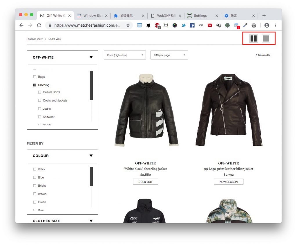Open the browser window extension with red badge
This screenshot has width=297, height=245.
(x=237, y=26)
